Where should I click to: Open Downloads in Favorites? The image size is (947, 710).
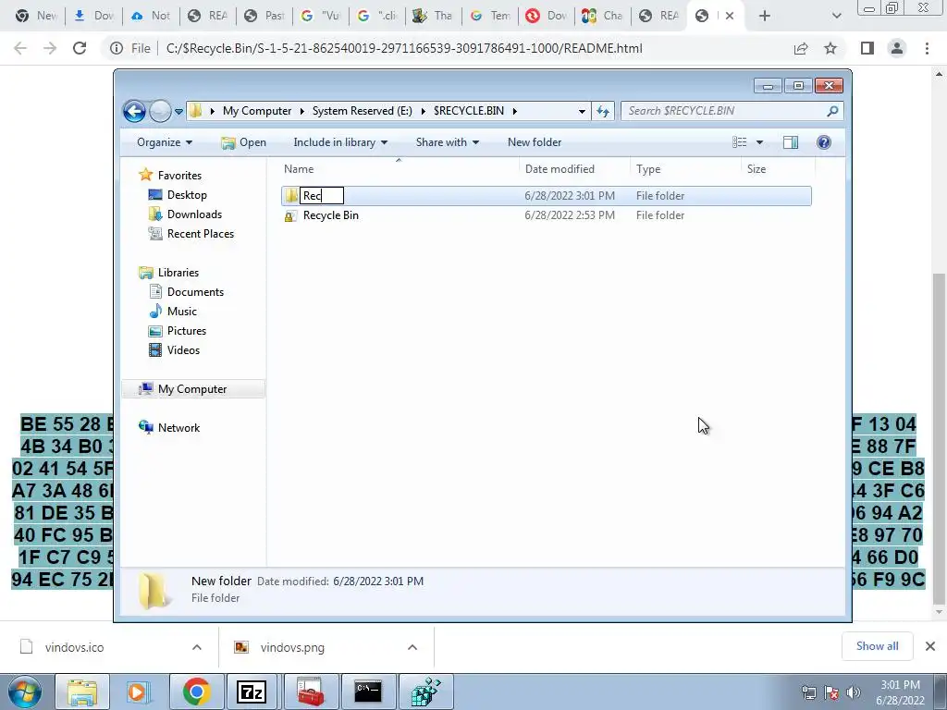point(194,214)
